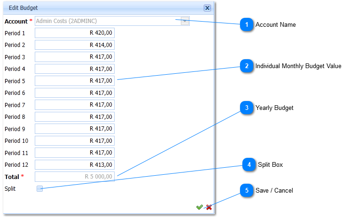The width and height of the screenshot is (349, 218).
Task: Click the Account label
Action: (16, 21)
